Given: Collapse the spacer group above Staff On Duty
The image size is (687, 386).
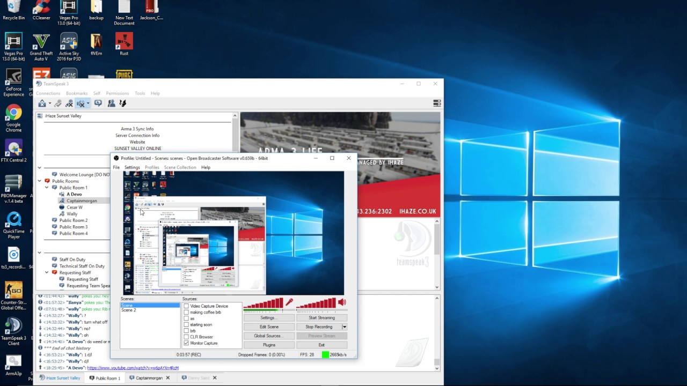Looking at the screenshot, I should coord(39,253).
